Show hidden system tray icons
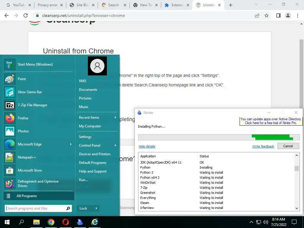The image size is (304, 228). [x=251, y=222]
